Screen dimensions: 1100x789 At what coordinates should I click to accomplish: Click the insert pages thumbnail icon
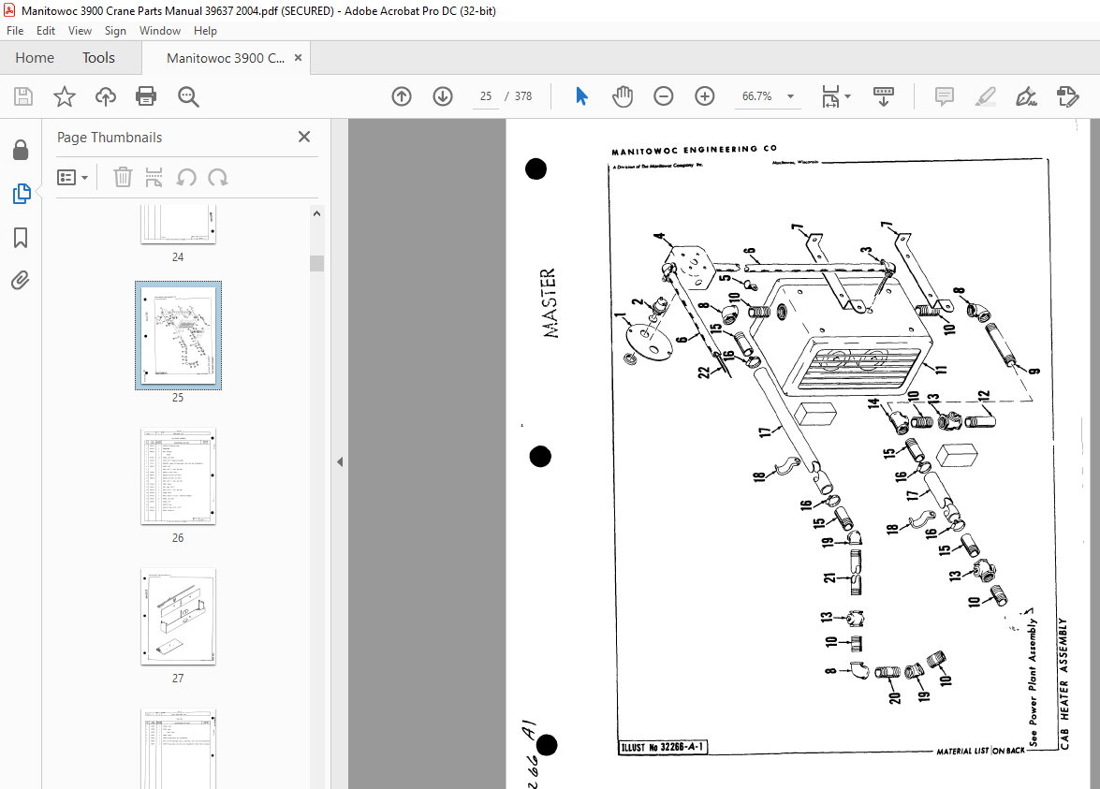(154, 178)
